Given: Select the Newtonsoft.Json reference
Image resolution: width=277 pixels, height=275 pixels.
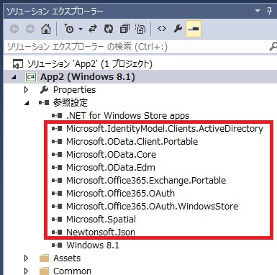Looking at the screenshot, I should (x=101, y=232).
